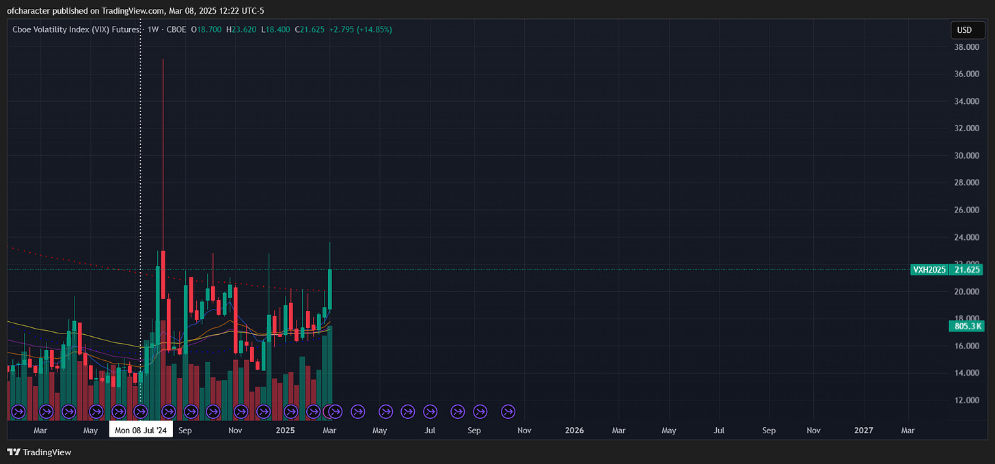The height and width of the screenshot is (464, 995).
Task: Select the 1W interval in the legend
Action: click(x=154, y=29)
